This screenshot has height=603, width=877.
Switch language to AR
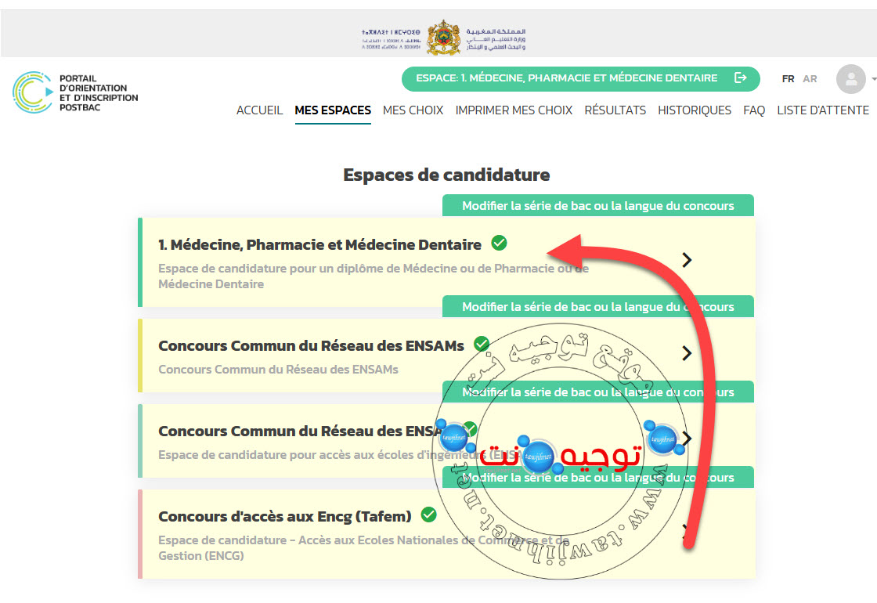click(x=810, y=79)
